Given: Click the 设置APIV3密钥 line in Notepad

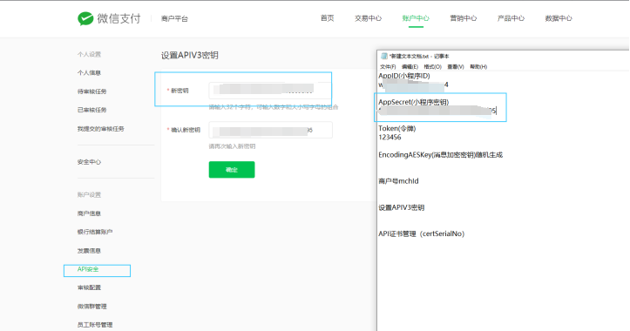Looking at the screenshot, I should 402,207.
